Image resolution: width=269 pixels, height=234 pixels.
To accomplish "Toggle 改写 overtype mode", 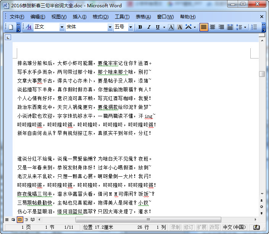I will coord(214,227).
